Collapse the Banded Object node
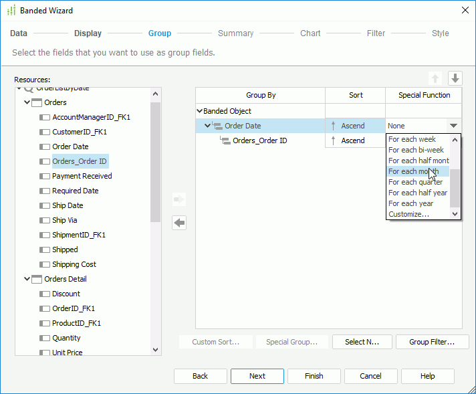This screenshot has width=476, height=394. tap(199, 111)
